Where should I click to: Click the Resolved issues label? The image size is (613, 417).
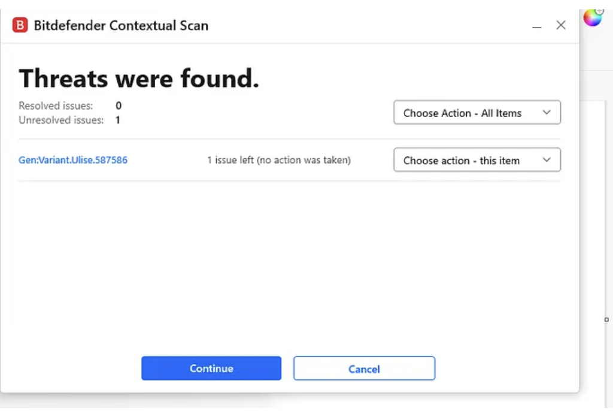point(56,106)
